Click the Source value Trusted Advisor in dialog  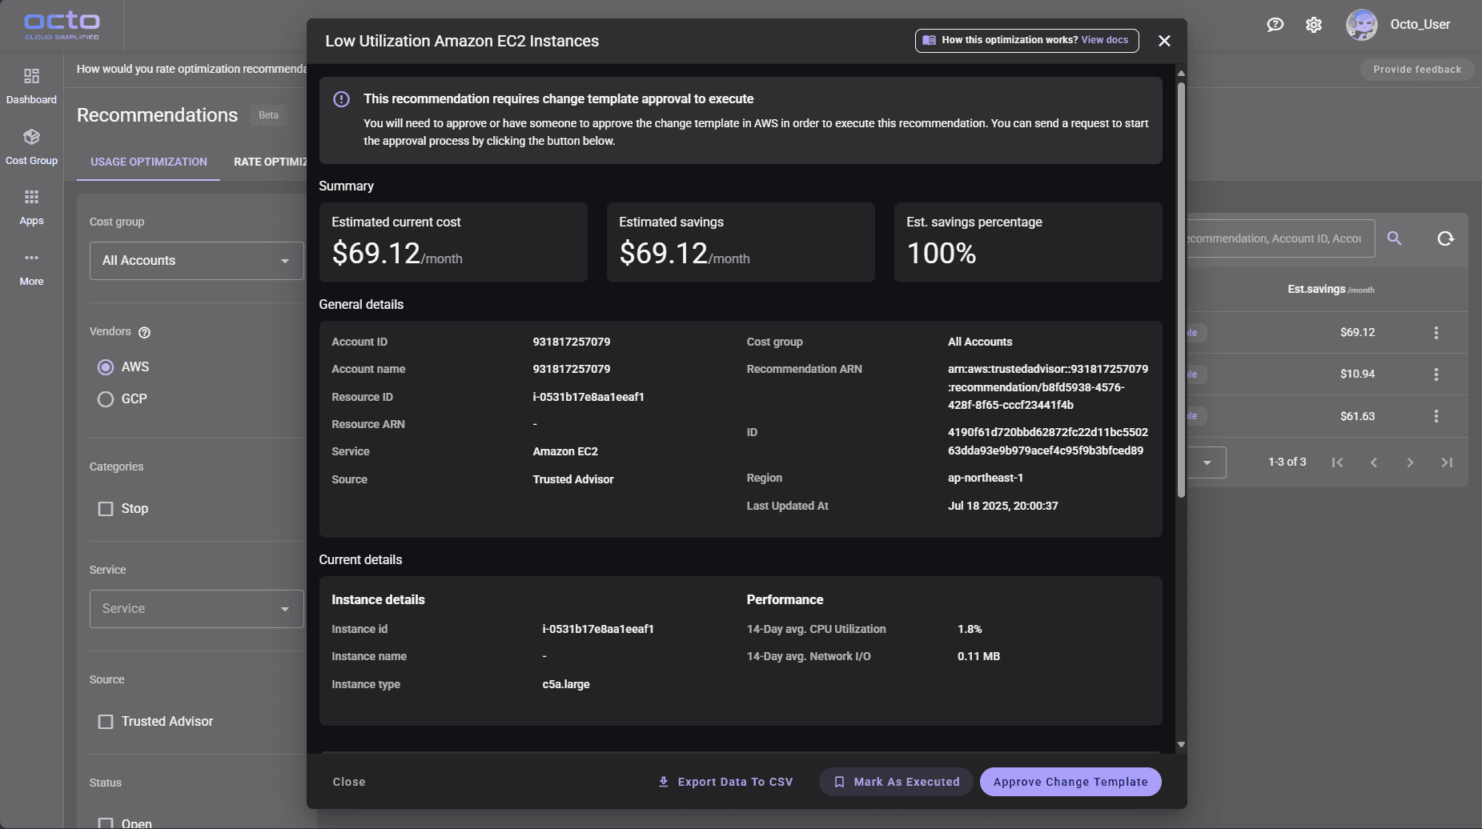coord(573,479)
